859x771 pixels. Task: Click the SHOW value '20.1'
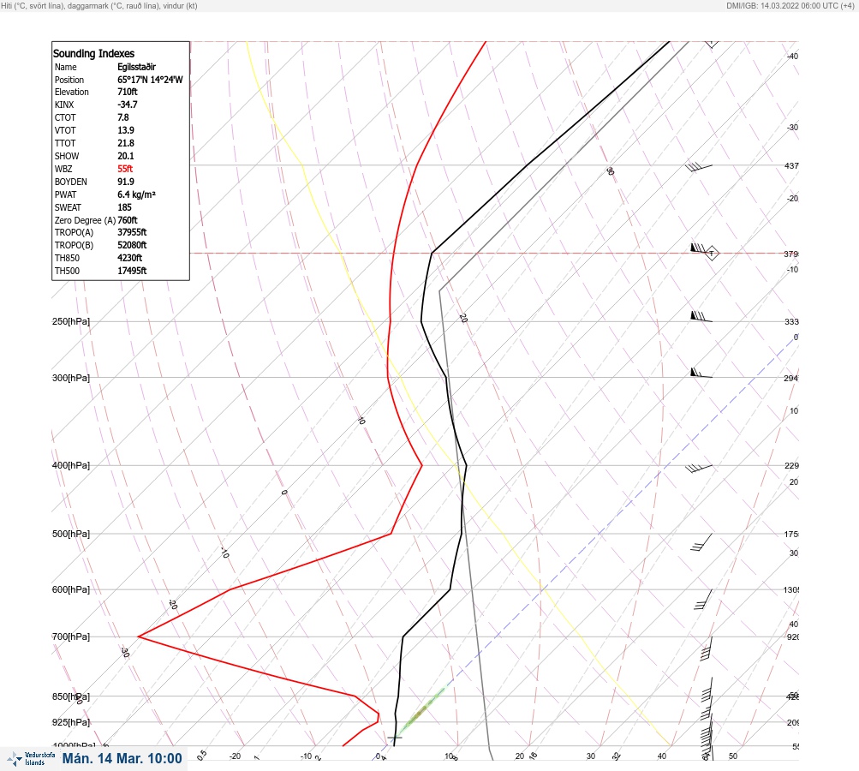[125, 156]
